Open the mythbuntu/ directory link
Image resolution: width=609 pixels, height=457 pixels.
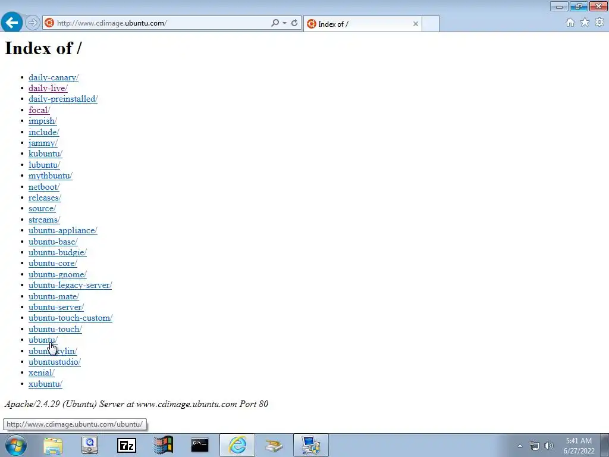pos(51,176)
